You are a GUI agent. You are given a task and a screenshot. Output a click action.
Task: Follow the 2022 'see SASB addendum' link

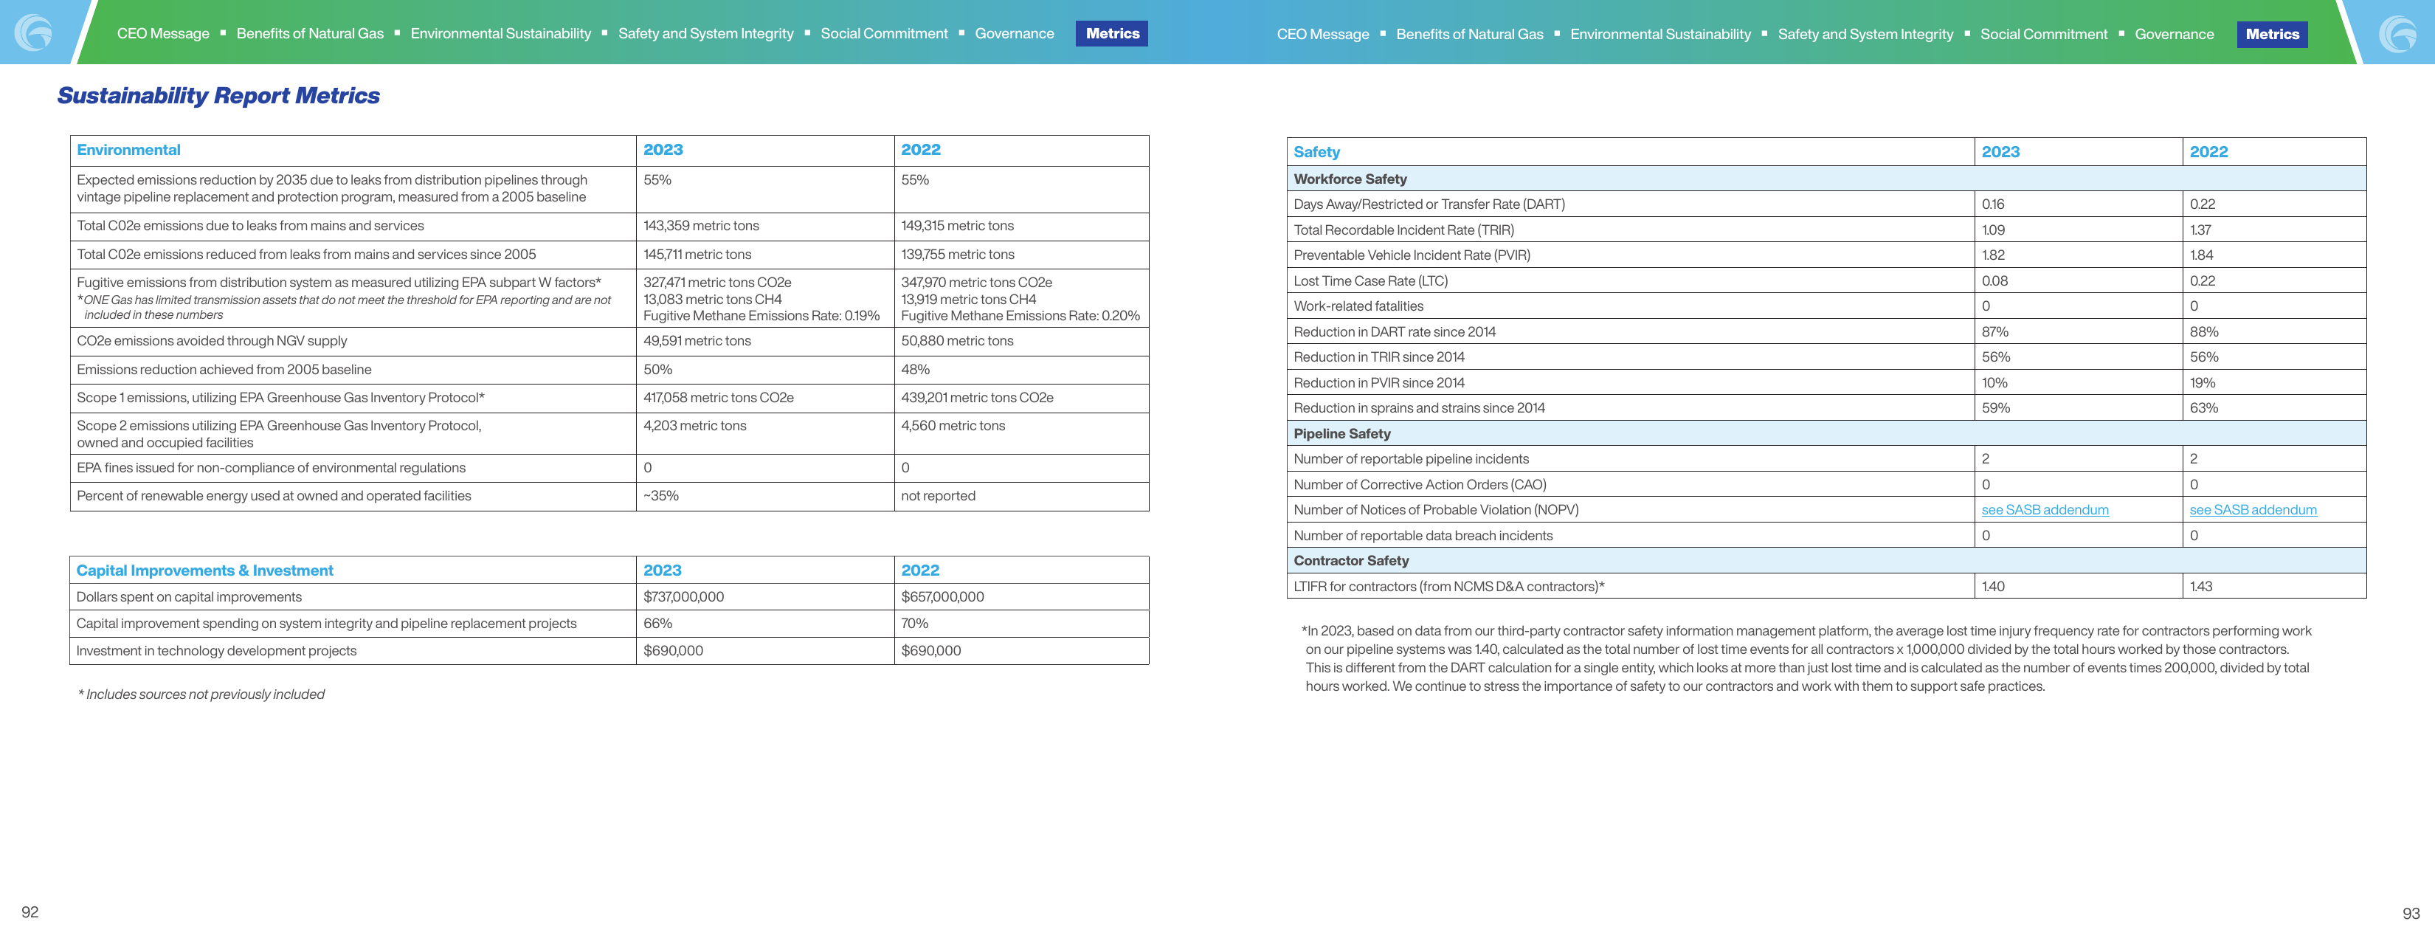[2253, 510]
